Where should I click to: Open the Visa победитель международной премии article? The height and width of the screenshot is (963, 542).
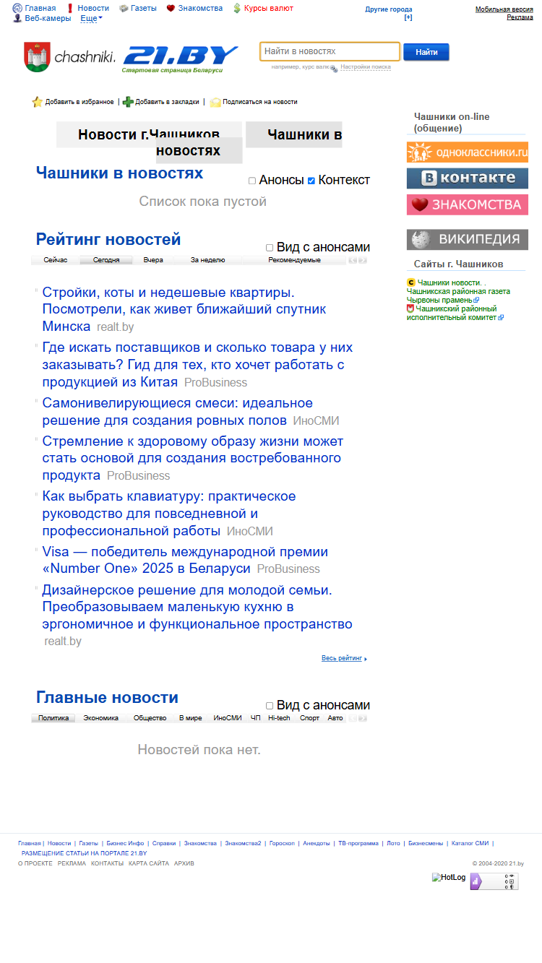185,560
